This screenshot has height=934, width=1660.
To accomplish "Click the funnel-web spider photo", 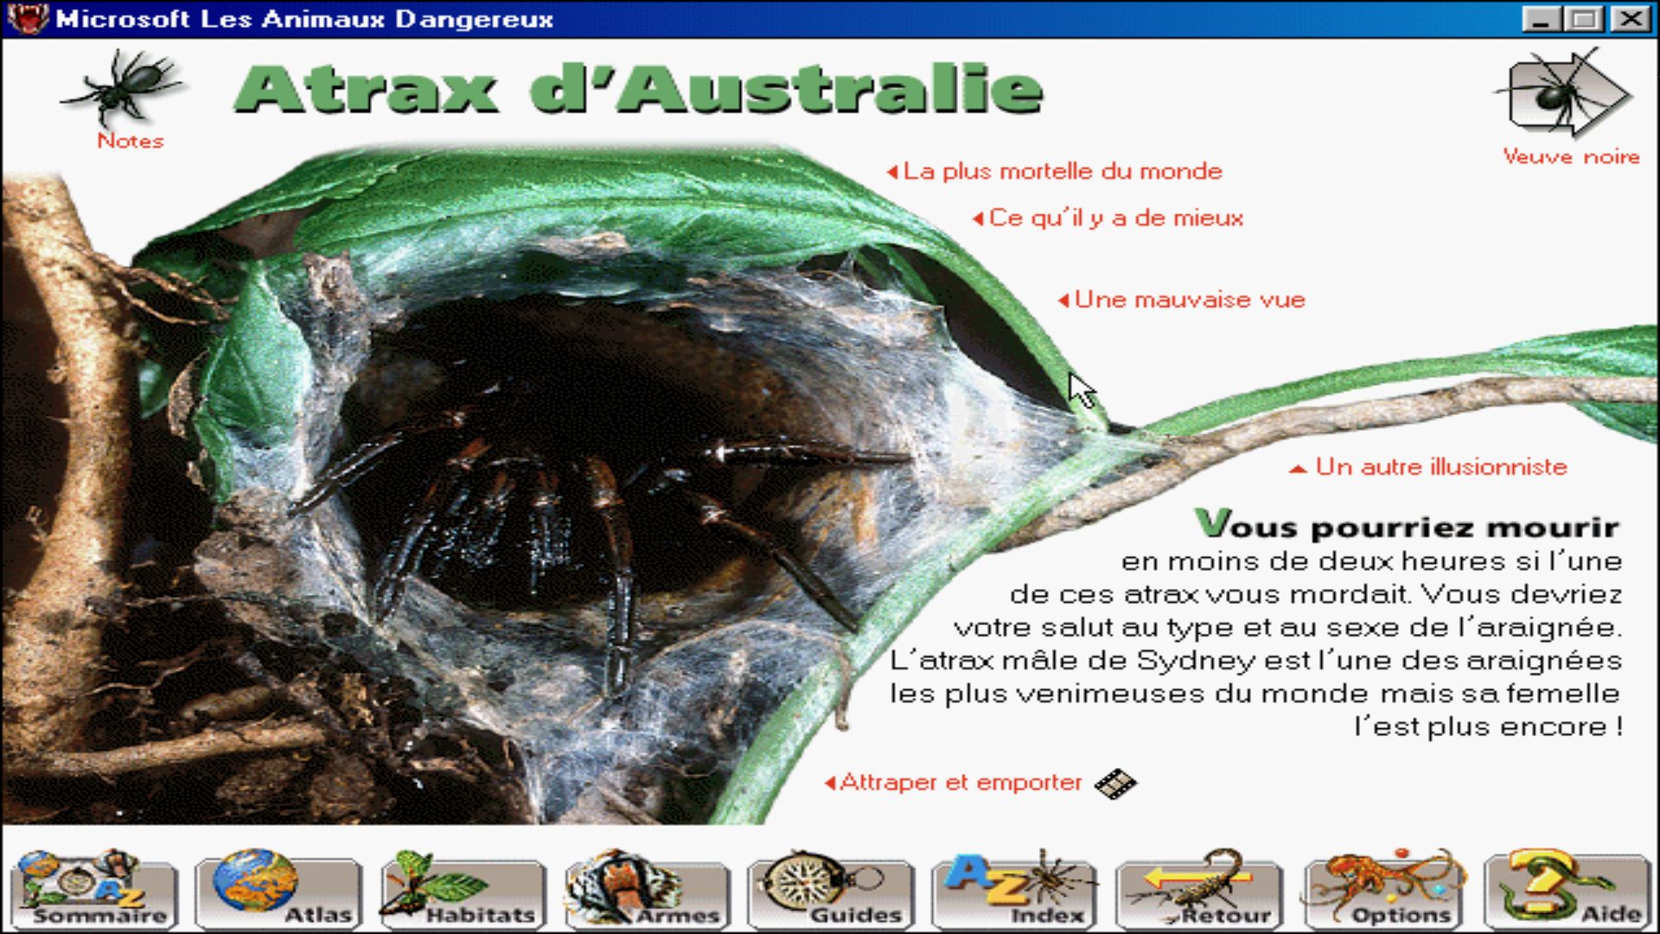I will pos(553,484).
